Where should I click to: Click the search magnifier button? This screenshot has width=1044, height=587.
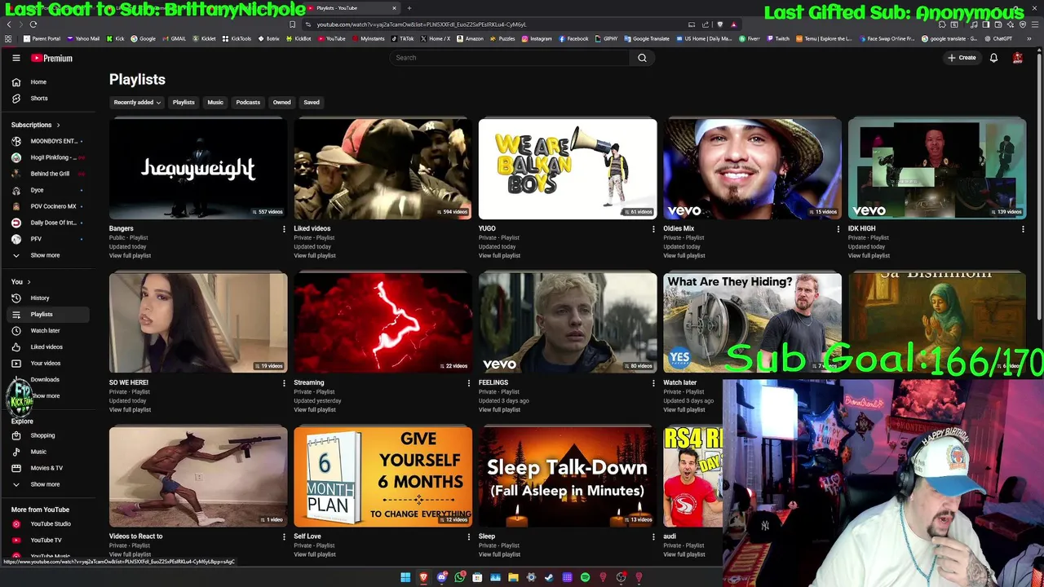click(x=642, y=58)
